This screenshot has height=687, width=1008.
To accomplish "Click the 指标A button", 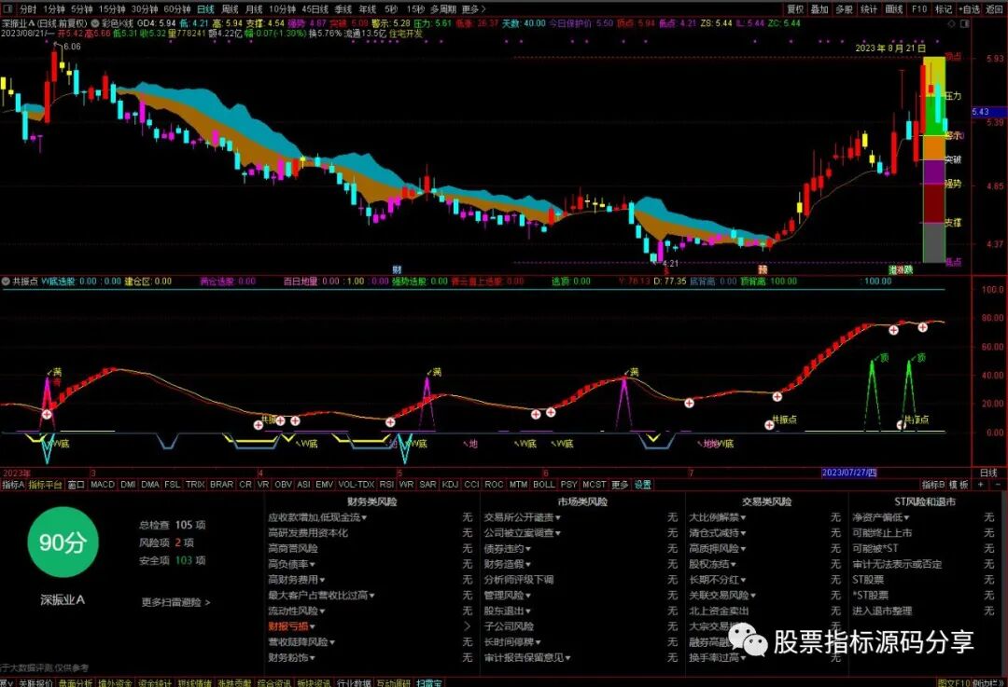I will click(13, 485).
